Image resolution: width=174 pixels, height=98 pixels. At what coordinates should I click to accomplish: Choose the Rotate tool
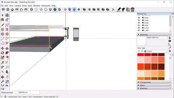tap(2, 53)
